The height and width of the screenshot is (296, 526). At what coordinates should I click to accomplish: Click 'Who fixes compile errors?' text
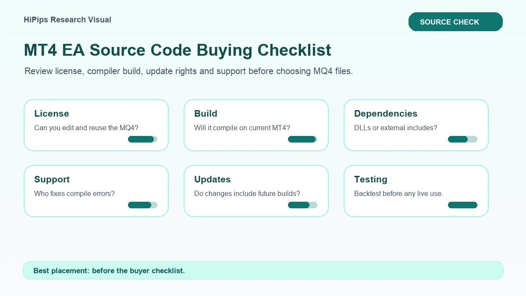75,193
